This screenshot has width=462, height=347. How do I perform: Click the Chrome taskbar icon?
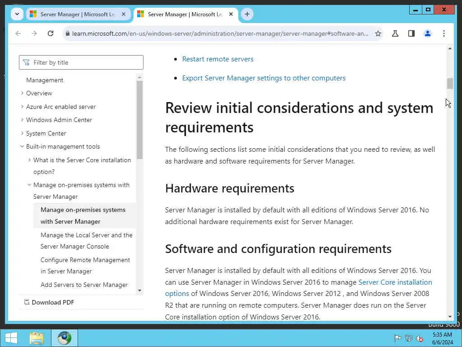[x=65, y=338]
